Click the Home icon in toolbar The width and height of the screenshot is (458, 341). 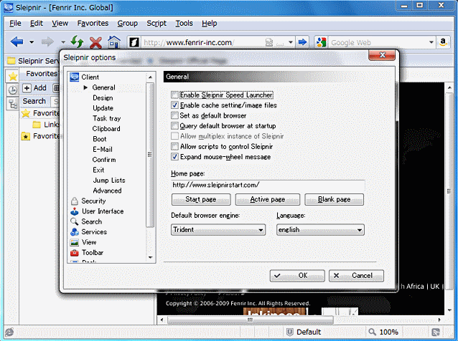(x=113, y=42)
